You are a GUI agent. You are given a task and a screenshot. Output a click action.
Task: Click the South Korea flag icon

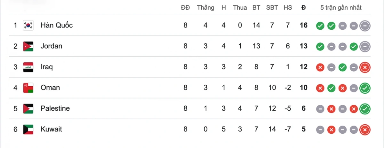(x=28, y=25)
